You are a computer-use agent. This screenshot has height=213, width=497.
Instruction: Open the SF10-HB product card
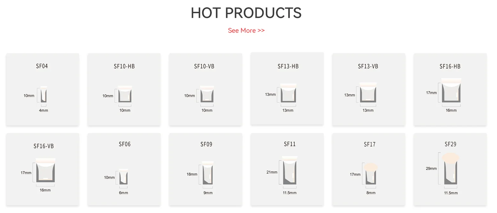coord(124,89)
